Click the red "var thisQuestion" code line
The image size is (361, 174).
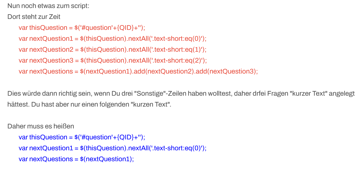click(82, 28)
